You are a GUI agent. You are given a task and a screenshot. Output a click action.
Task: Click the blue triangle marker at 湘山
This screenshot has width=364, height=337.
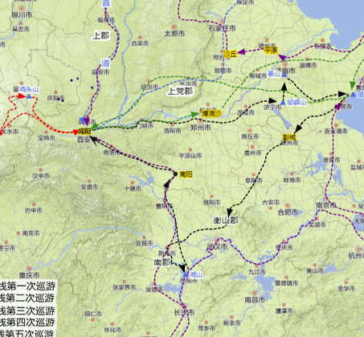(x=186, y=274)
